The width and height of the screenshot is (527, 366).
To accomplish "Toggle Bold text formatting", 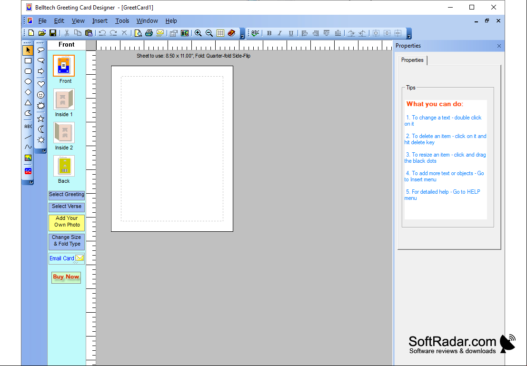I will point(269,33).
